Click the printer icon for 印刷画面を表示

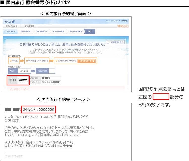(108, 42)
